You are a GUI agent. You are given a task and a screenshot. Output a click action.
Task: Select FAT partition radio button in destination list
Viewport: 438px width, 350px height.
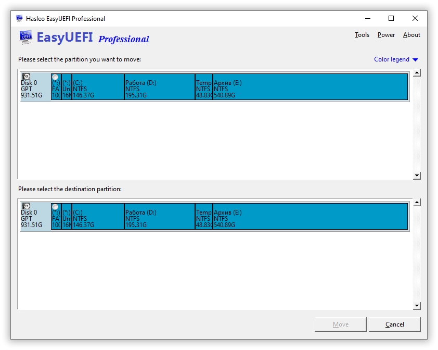click(55, 207)
